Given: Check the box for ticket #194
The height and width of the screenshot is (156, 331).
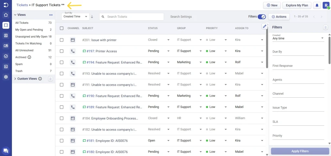Looking at the screenshot, I should click(x=62, y=62).
